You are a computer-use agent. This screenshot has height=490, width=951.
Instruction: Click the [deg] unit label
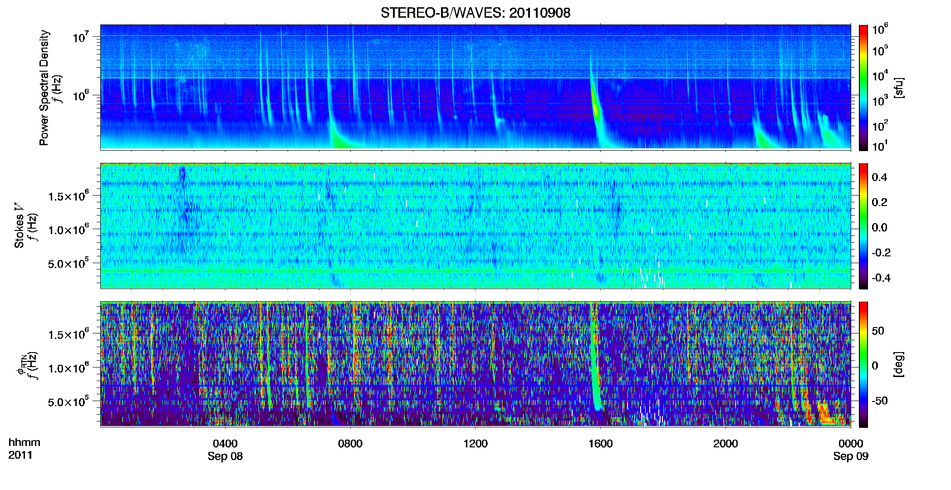pyautogui.click(x=899, y=364)
